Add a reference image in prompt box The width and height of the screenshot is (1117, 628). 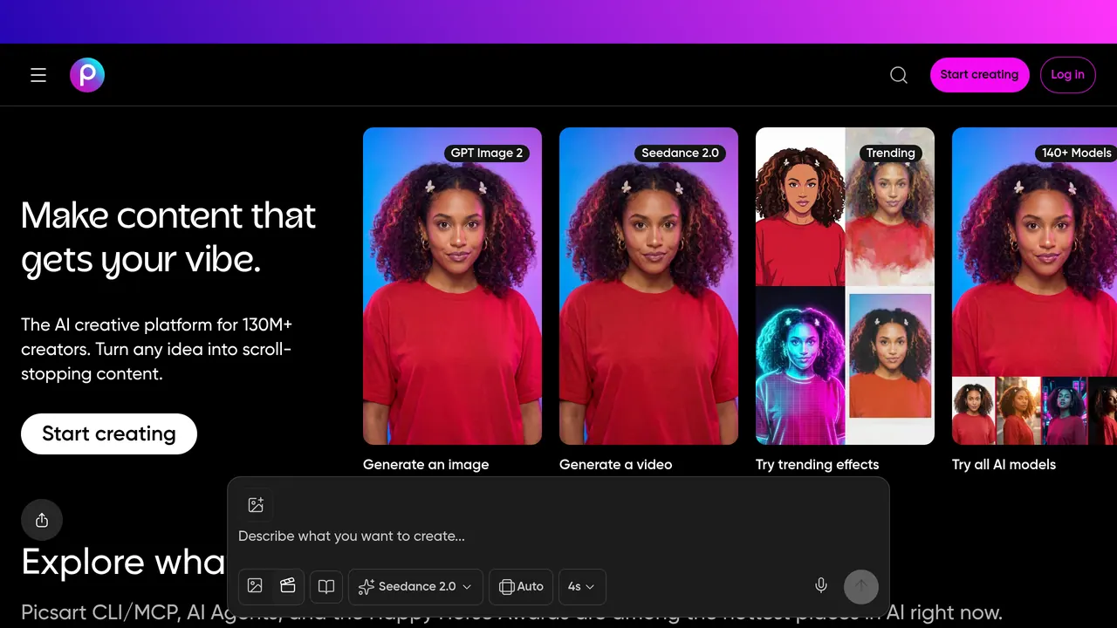pos(256,505)
